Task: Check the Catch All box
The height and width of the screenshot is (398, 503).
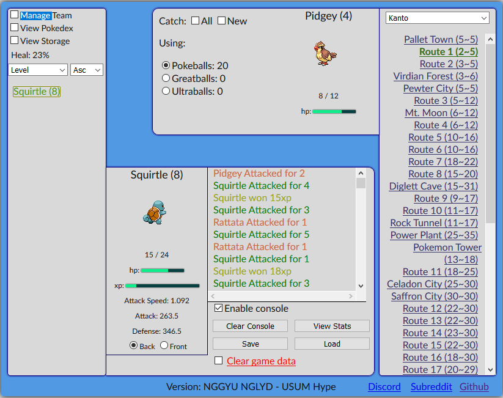Action: point(195,21)
